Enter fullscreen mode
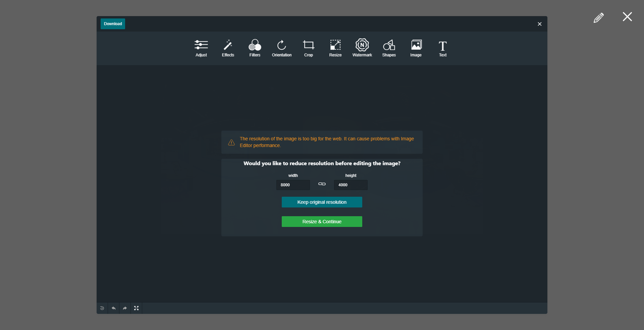The image size is (644, 330). [x=136, y=308]
